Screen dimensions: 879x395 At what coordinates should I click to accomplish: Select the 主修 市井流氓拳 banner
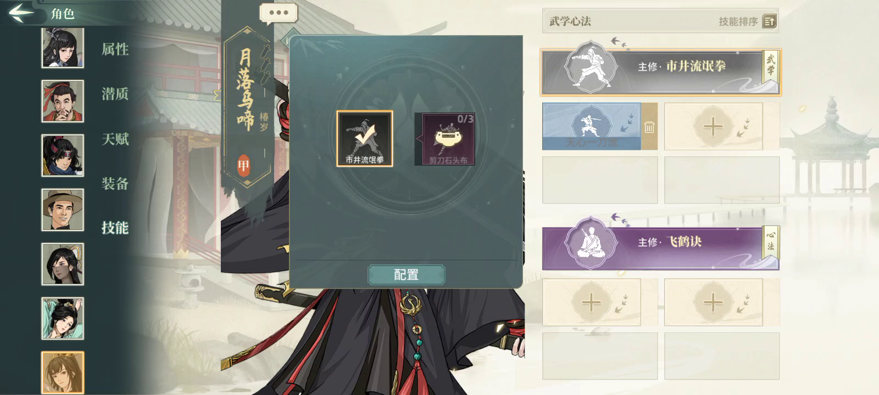point(660,72)
